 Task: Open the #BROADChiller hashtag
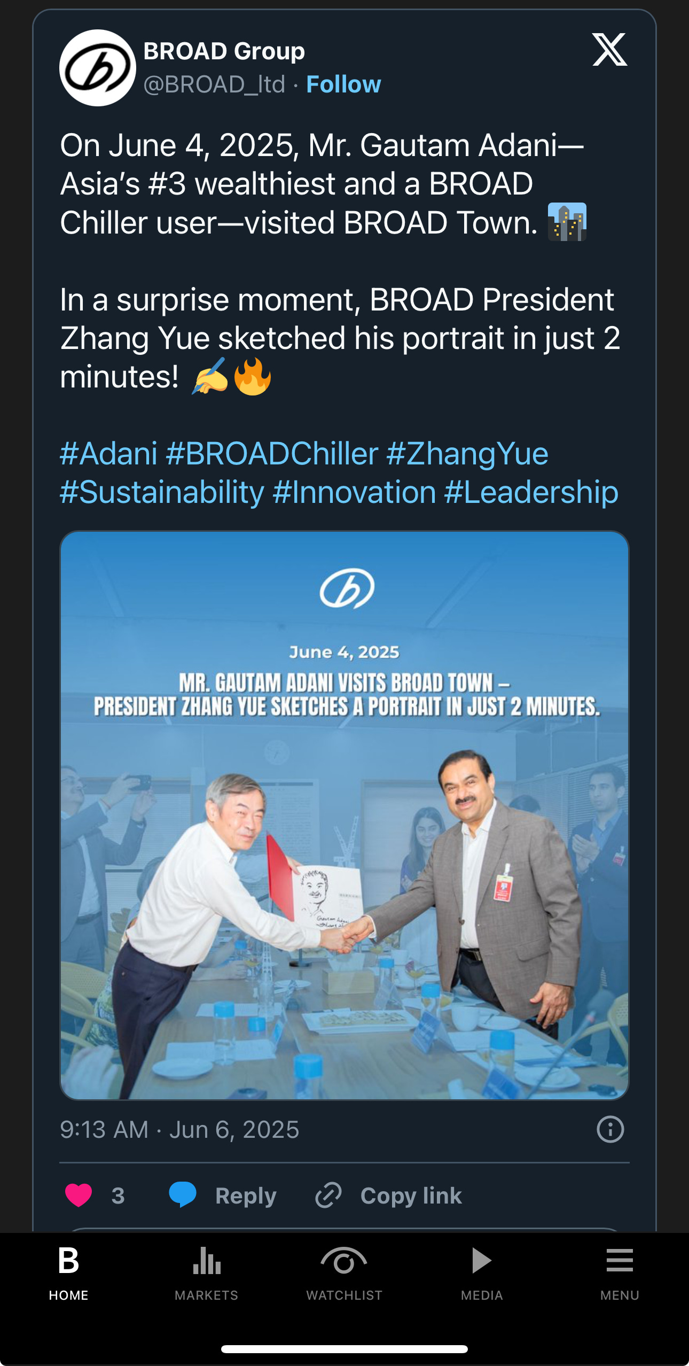coord(272,454)
